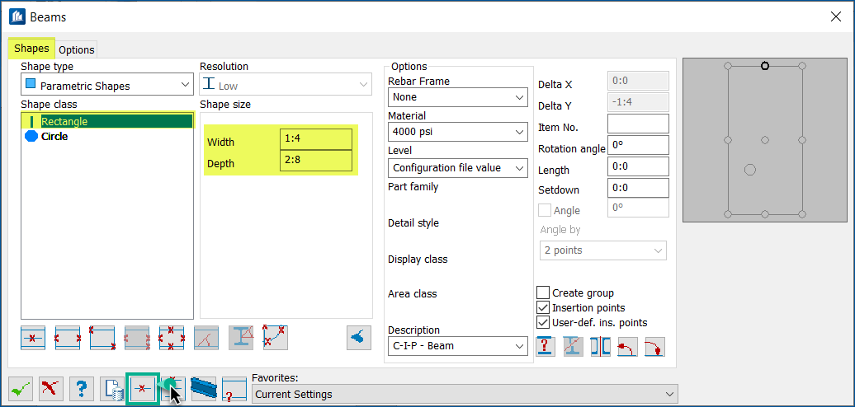Screen dimensions: 855x407
Task: Uncheck the Insertion points checkbox
Action: tap(543, 307)
